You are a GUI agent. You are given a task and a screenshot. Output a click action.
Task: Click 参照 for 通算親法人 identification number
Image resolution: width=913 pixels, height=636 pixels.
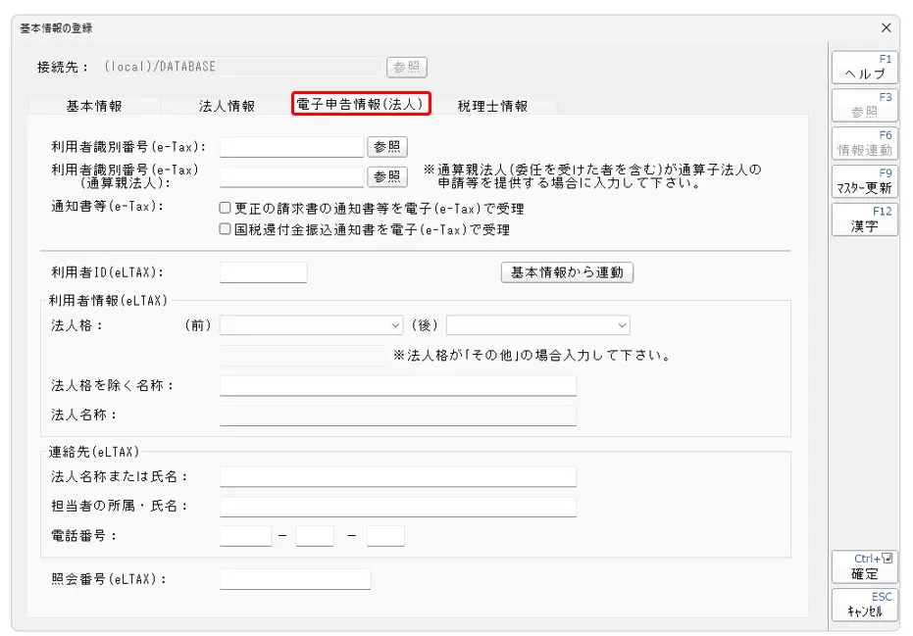click(x=387, y=176)
